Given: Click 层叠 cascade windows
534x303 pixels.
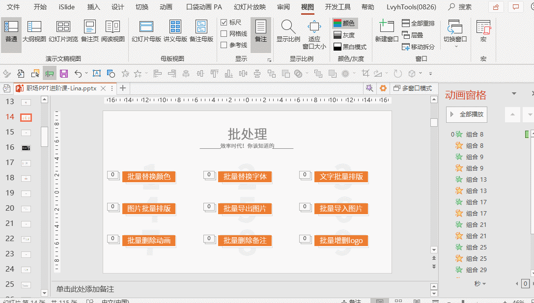Looking at the screenshot, I should 413,35.
